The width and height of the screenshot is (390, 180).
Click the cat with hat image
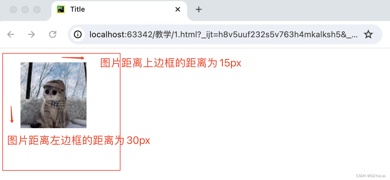[x=54, y=95]
